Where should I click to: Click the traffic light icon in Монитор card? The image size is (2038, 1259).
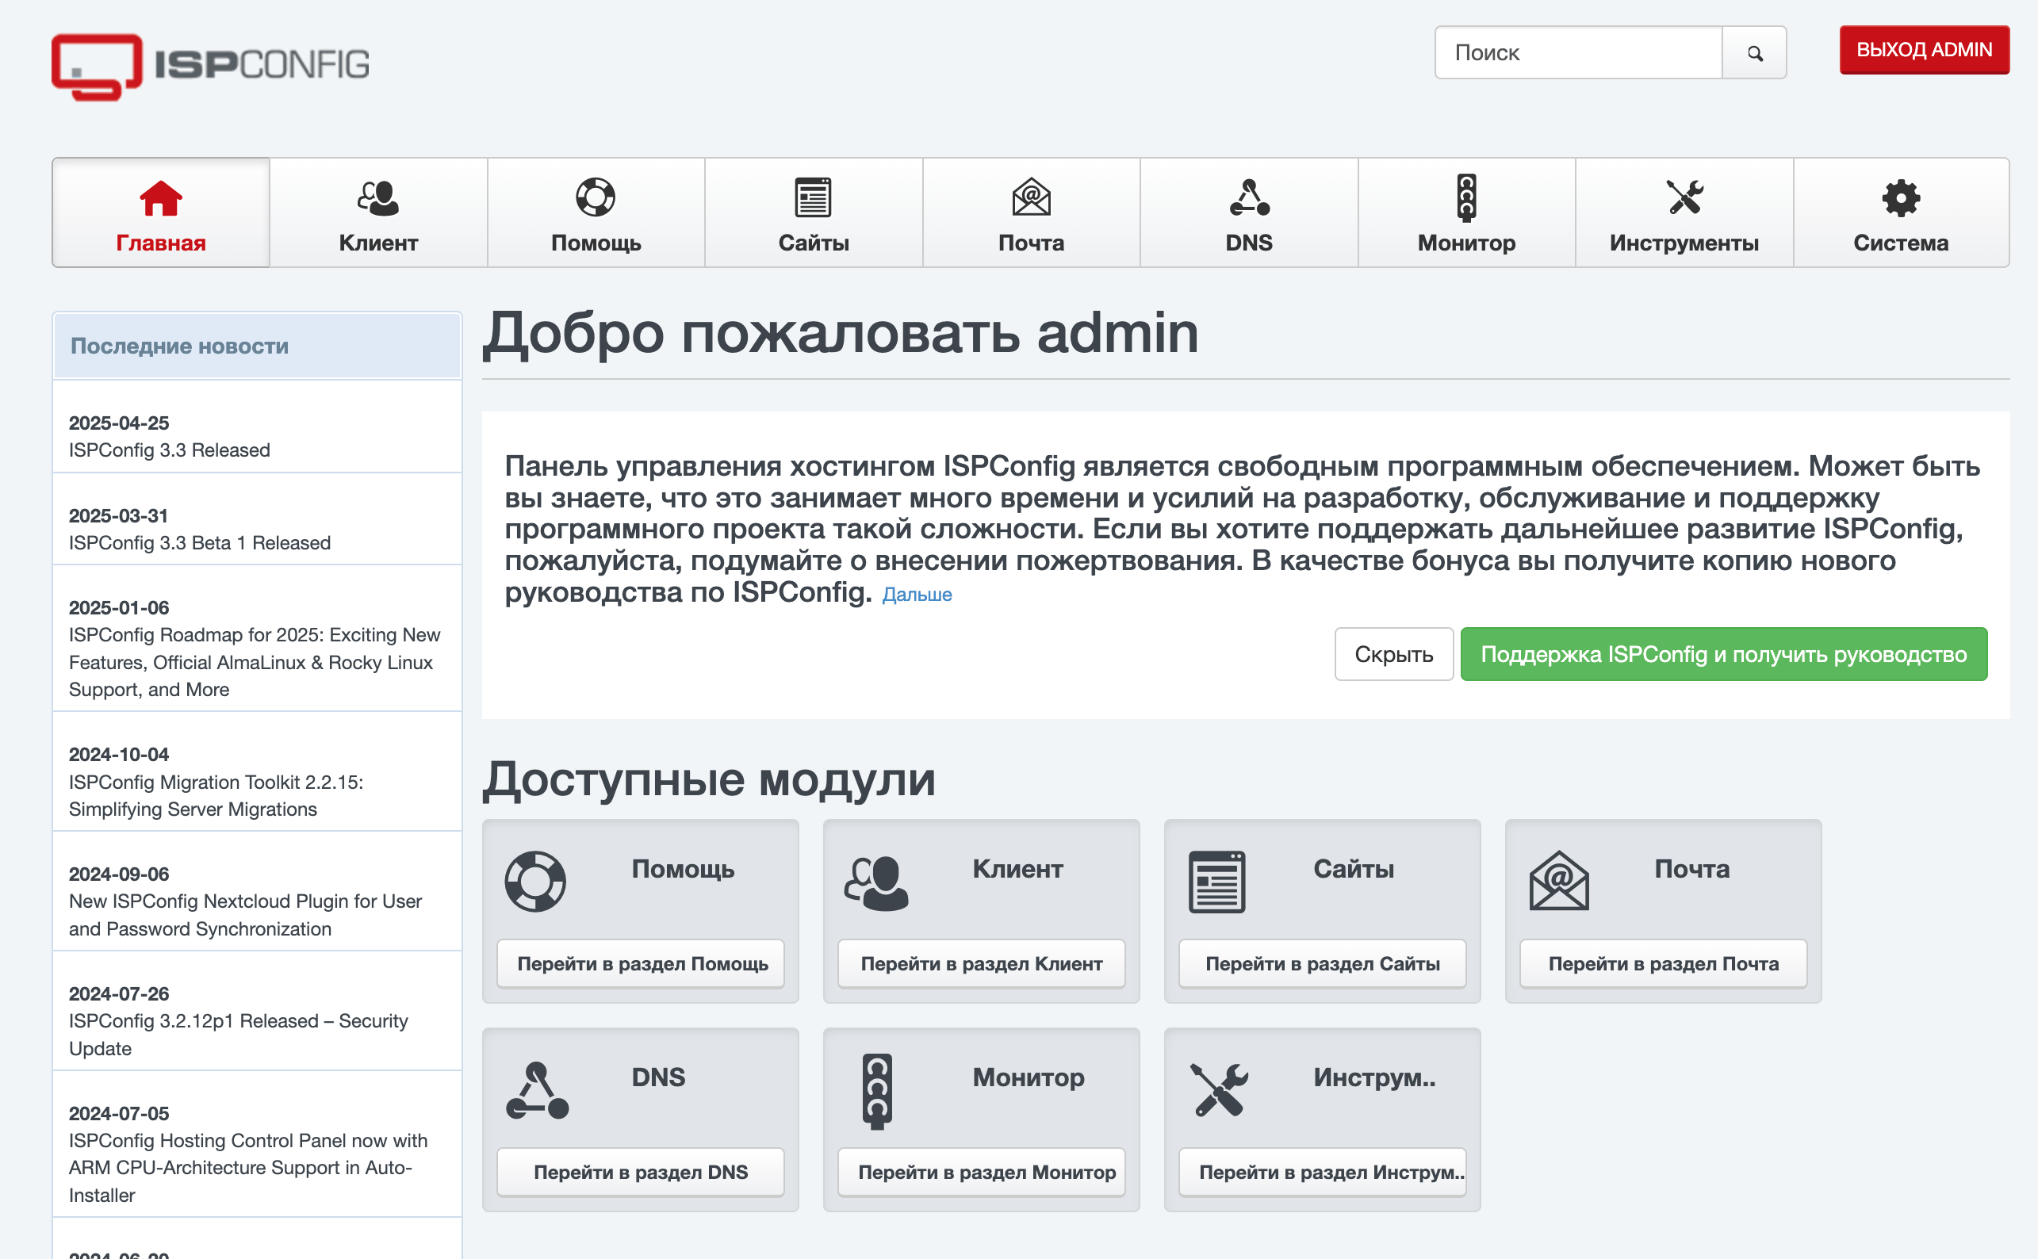(x=877, y=1092)
